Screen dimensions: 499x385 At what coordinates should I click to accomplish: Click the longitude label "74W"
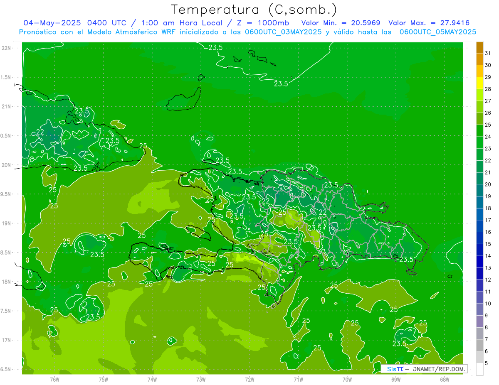click(x=152, y=379)
